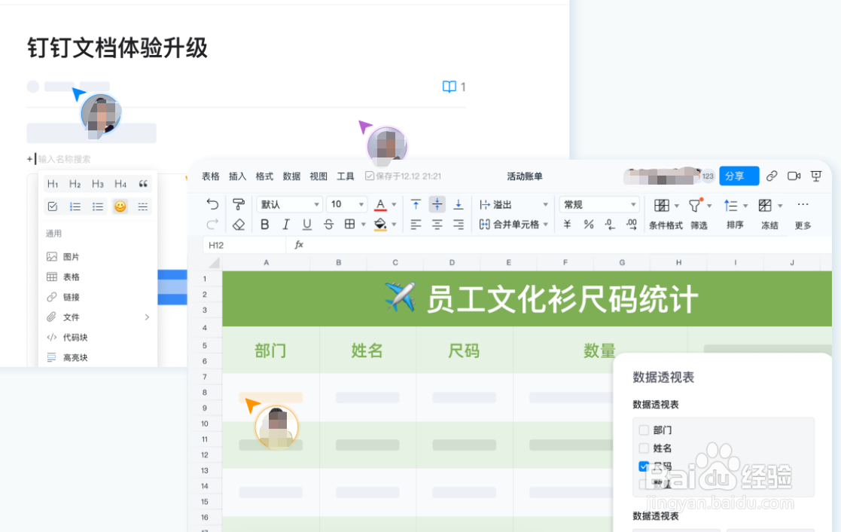Screen dimensions: 841x532
Task: Toggle italic formatting in spreadsheet toolbar
Action: [x=286, y=225]
